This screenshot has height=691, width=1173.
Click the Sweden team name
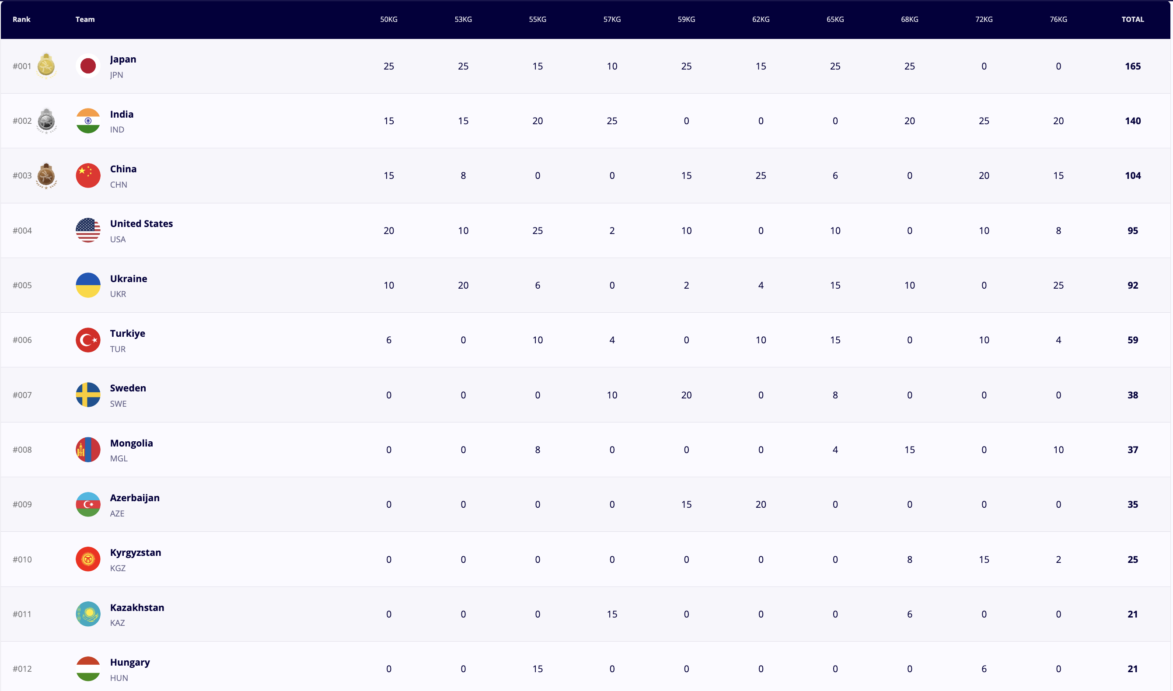pyautogui.click(x=128, y=388)
